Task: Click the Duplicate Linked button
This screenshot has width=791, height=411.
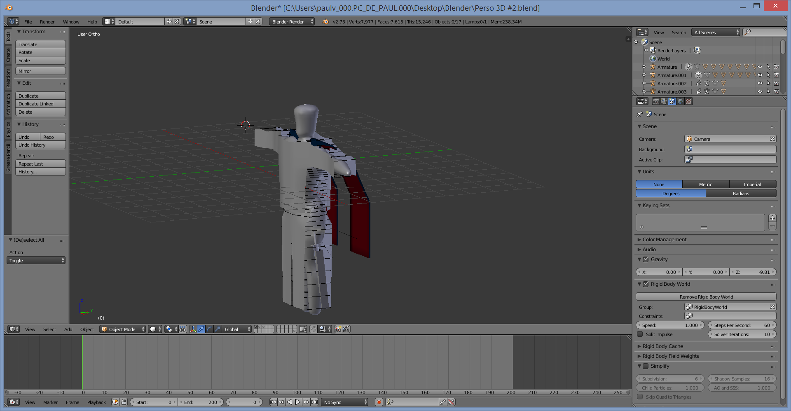Action: click(40, 104)
